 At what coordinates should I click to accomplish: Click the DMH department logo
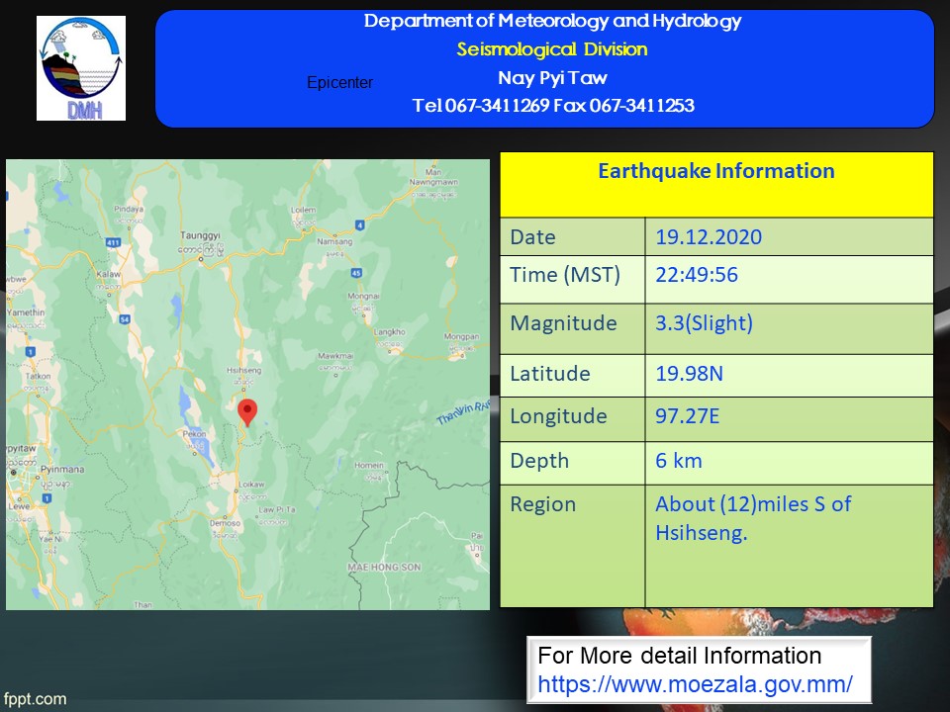81,68
